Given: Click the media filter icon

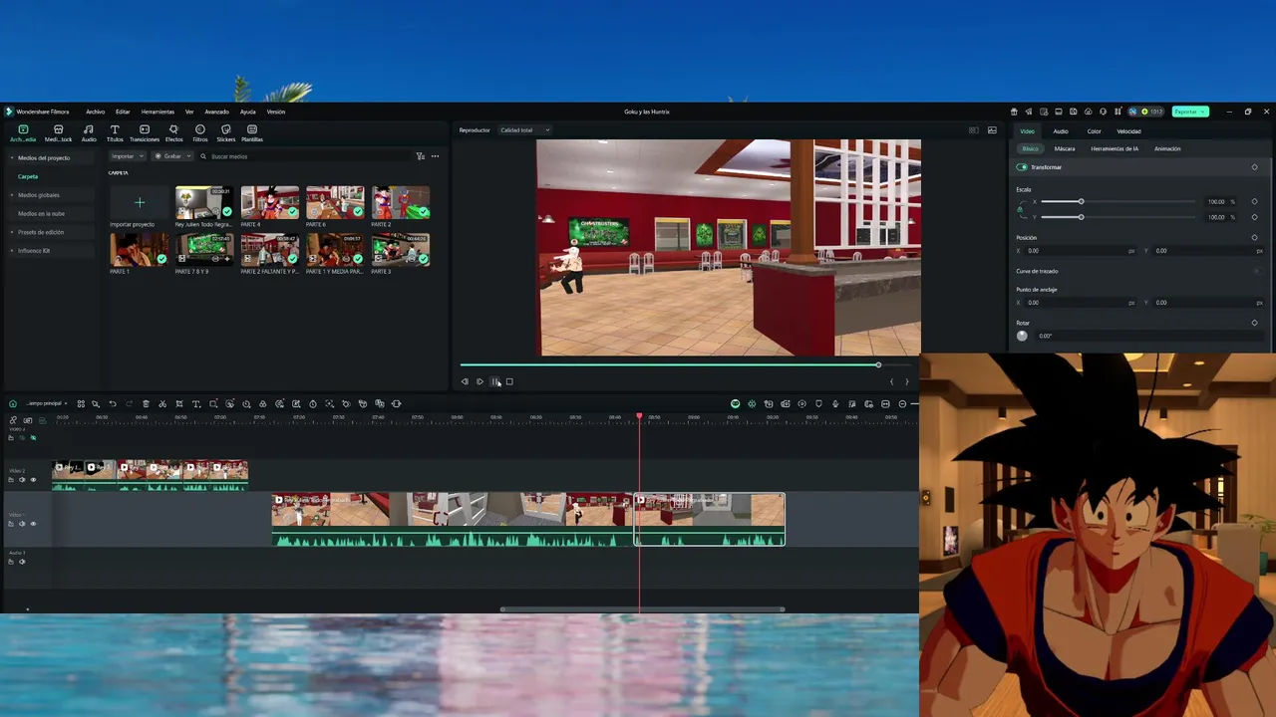Looking at the screenshot, I should click(x=420, y=156).
